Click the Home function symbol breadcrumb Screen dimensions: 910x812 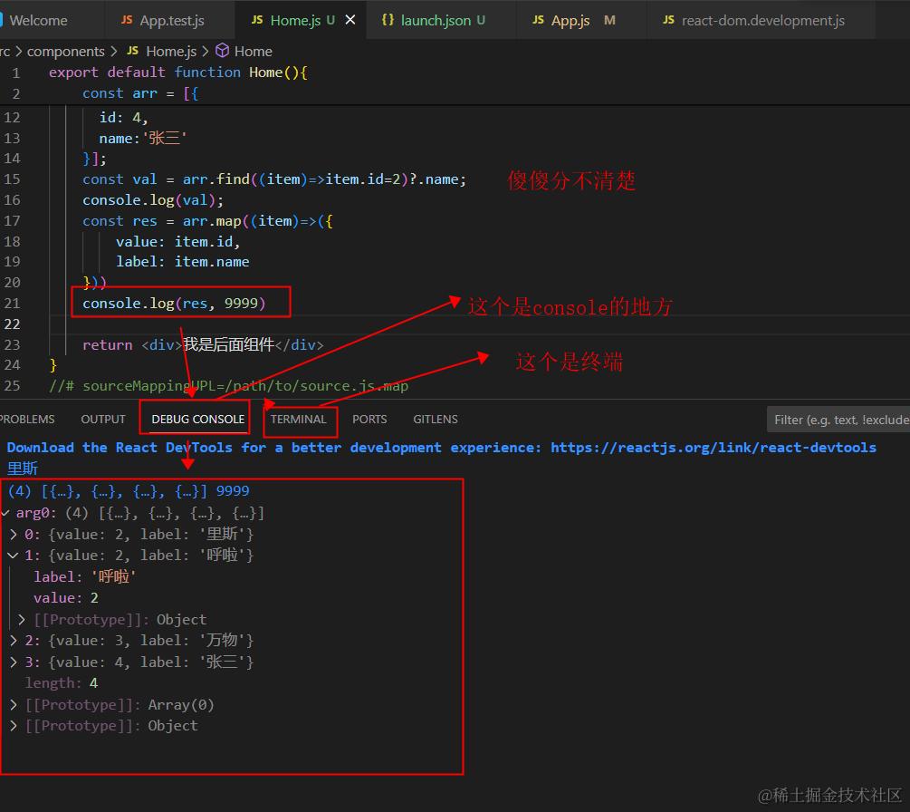pos(253,51)
